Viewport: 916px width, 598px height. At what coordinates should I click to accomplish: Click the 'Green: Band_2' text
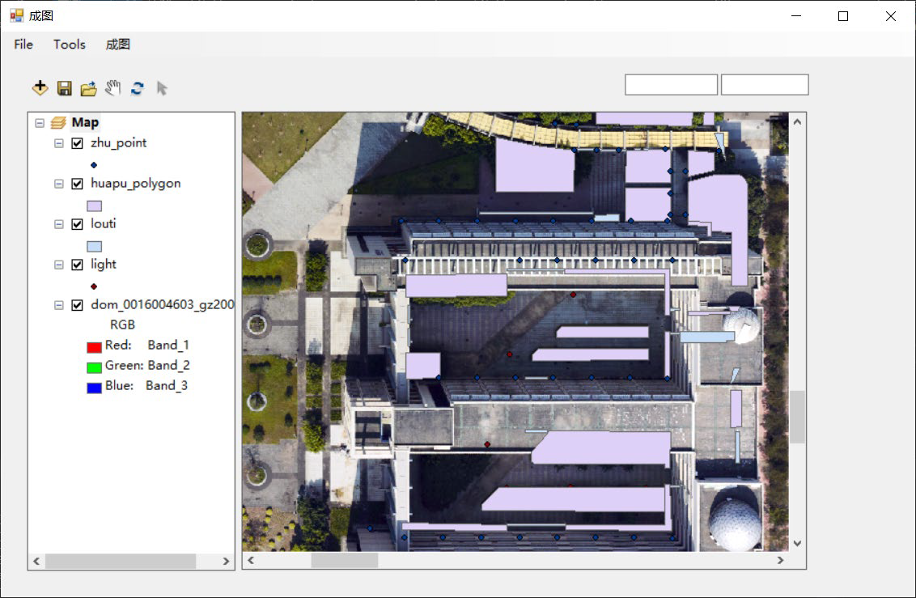point(147,366)
